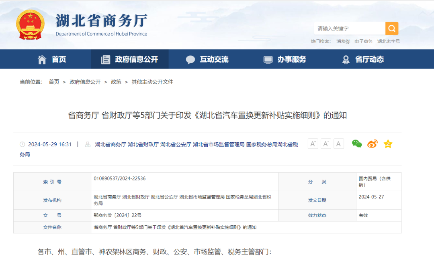Screen dimensions: 434x257
Task: Shrink article text with the A- button
Action: click(x=325, y=144)
